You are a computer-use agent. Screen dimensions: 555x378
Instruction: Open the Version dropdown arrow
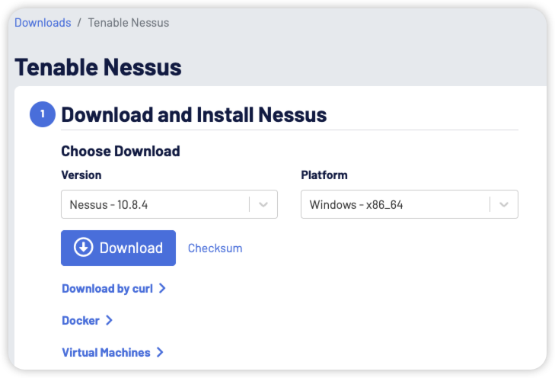[263, 204]
